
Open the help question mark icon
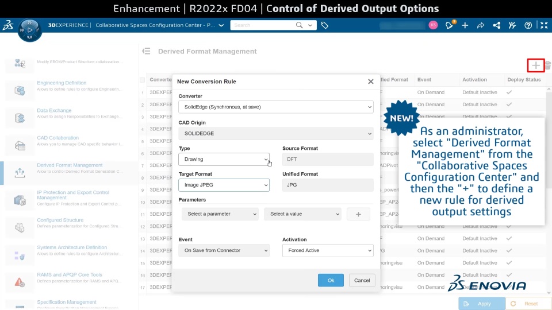pos(528,25)
